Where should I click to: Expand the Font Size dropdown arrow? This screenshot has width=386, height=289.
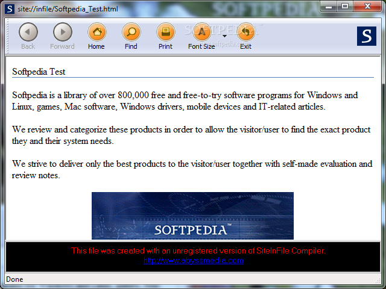pos(224,36)
